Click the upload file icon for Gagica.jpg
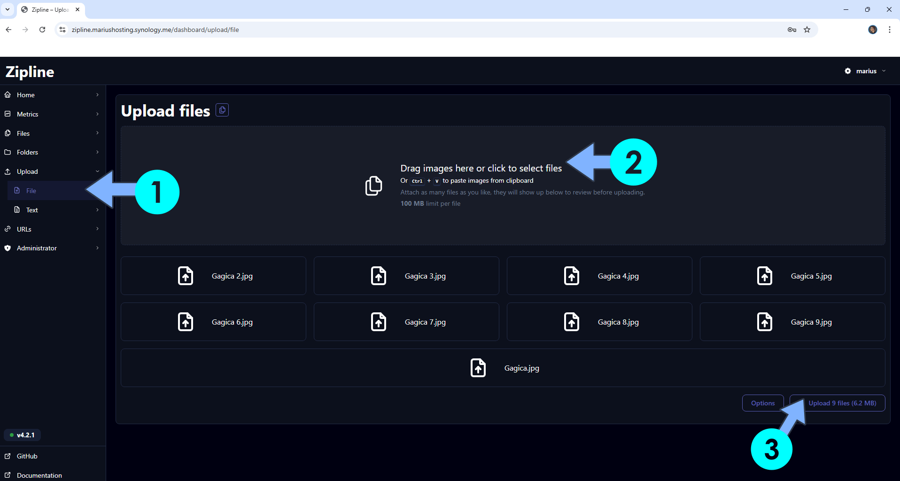900x481 pixels. (x=478, y=368)
